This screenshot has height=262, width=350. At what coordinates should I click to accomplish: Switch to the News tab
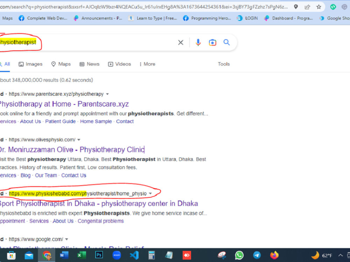(90, 64)
